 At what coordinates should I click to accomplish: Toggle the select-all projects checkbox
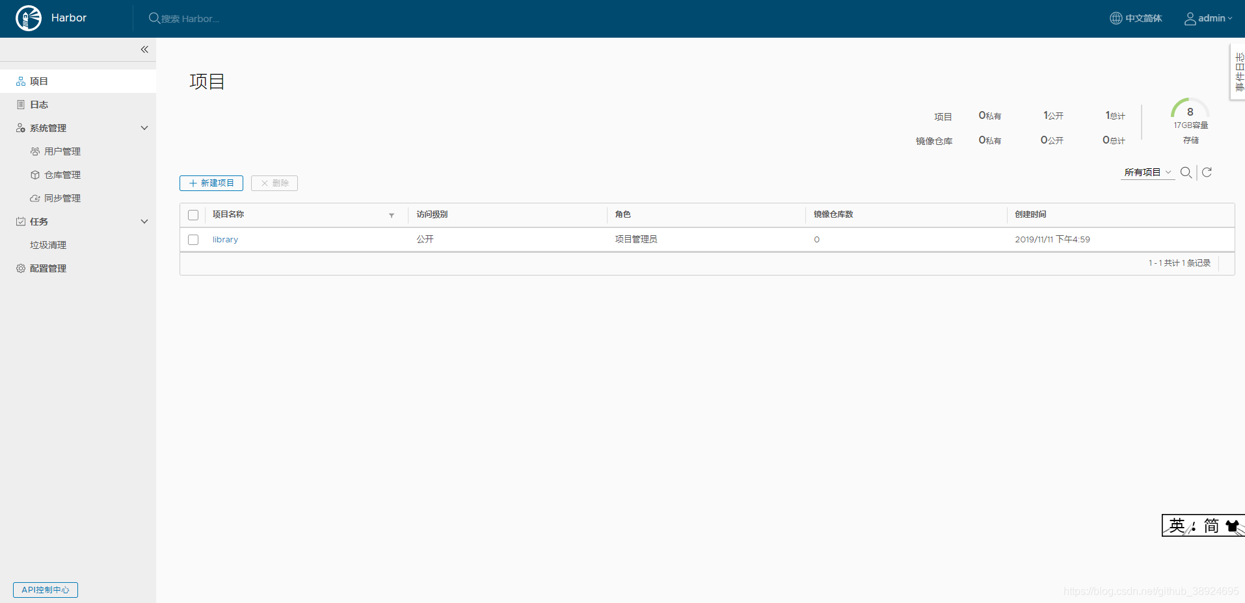pyautogui.click(x=193, y=215)
